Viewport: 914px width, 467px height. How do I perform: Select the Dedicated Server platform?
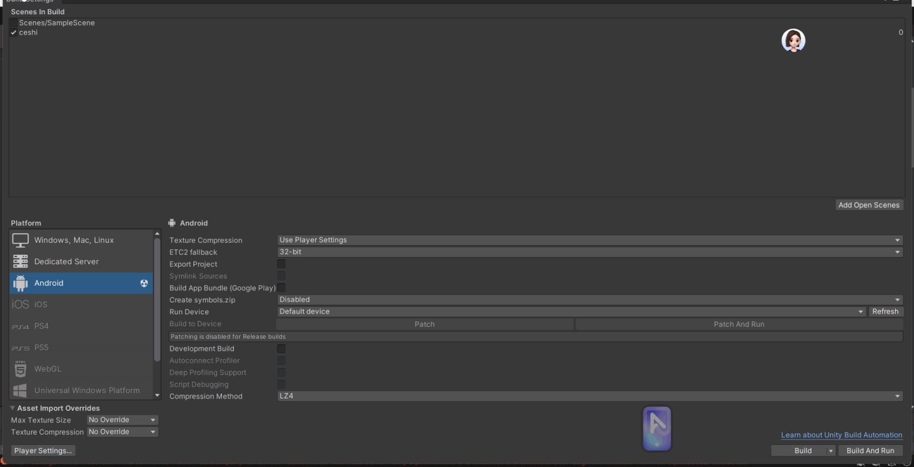(81, 262)
